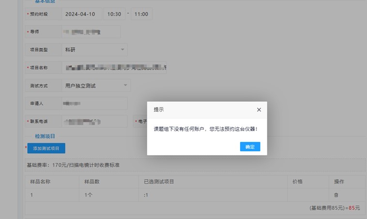
Task: Close the 提示 dialog with the X
Action: click(259, 110)
